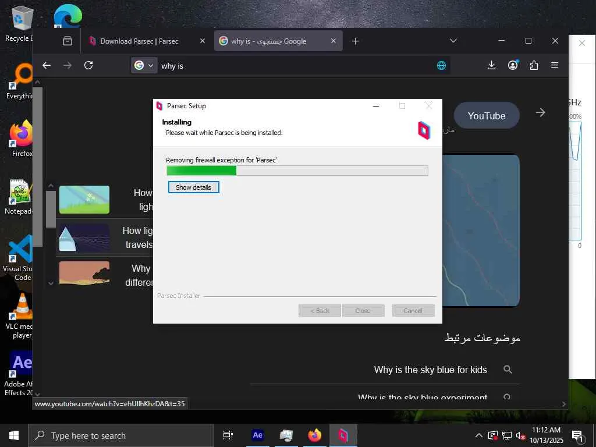Image resolution: width=596 pixels, height=447 pixels.
Task: Click the muted volume tray icon
Action: 520,435
